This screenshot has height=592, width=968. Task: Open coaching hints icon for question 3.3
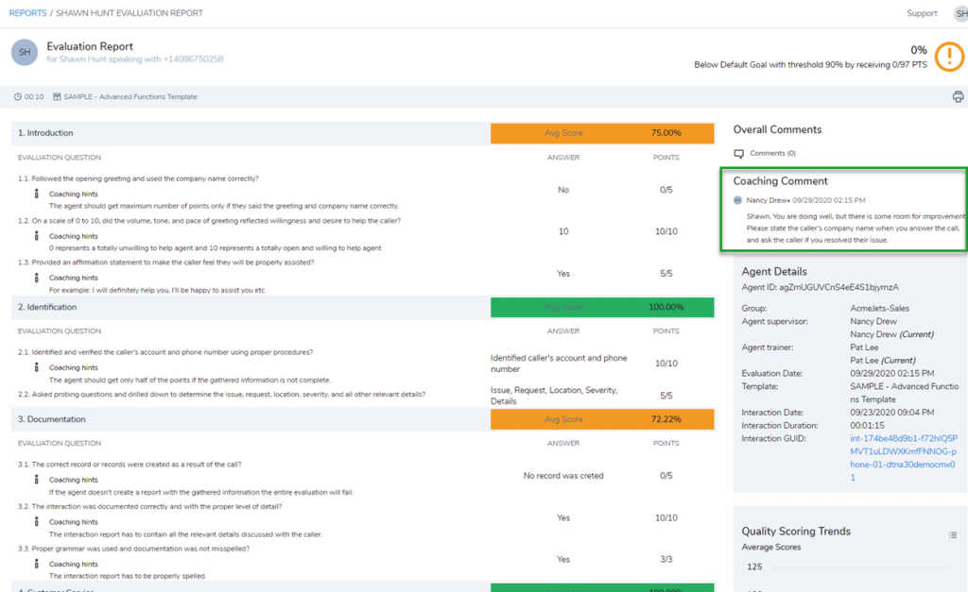(35, 564)
